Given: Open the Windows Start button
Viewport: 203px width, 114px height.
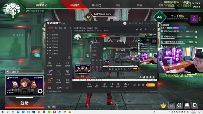Looking at the screenshot, I should 2,112.
